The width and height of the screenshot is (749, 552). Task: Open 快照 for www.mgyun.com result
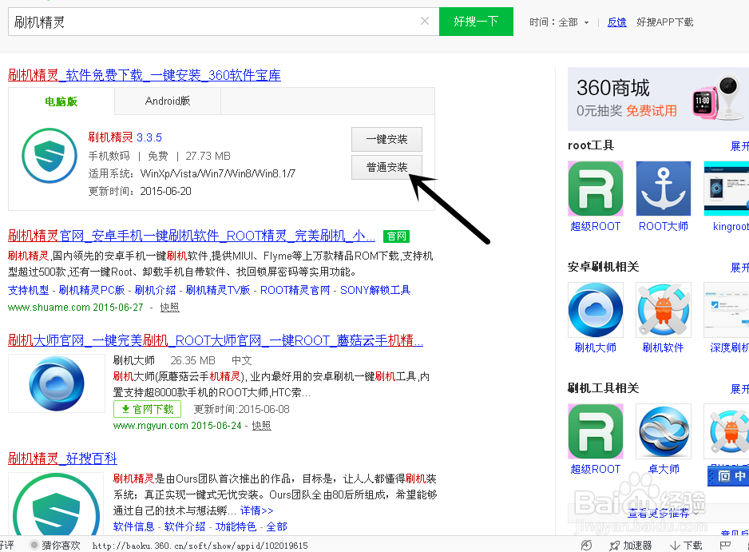point(261,425)
